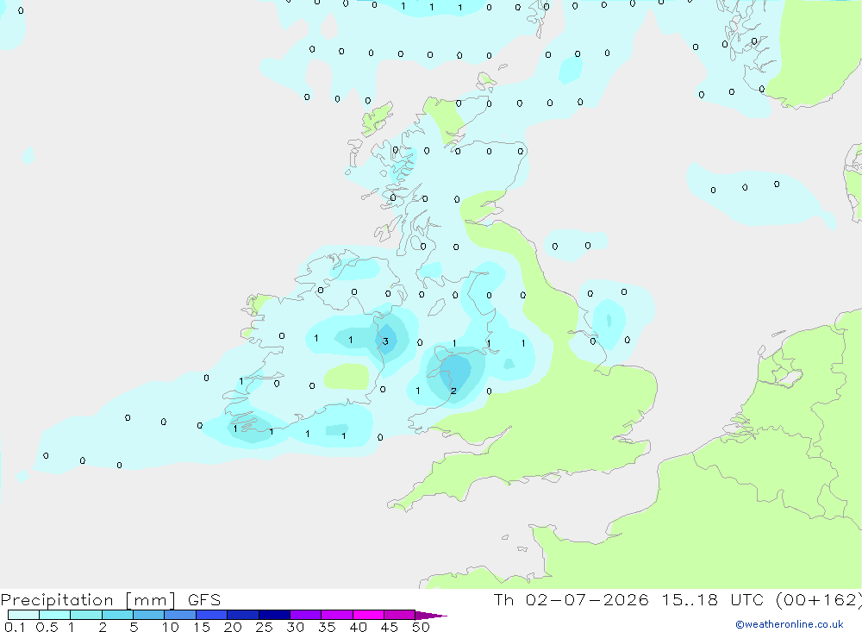The height and width of the screenshot is (632, 862).
Task: Click the 1–2 mm legend color box
Action: 86,615
